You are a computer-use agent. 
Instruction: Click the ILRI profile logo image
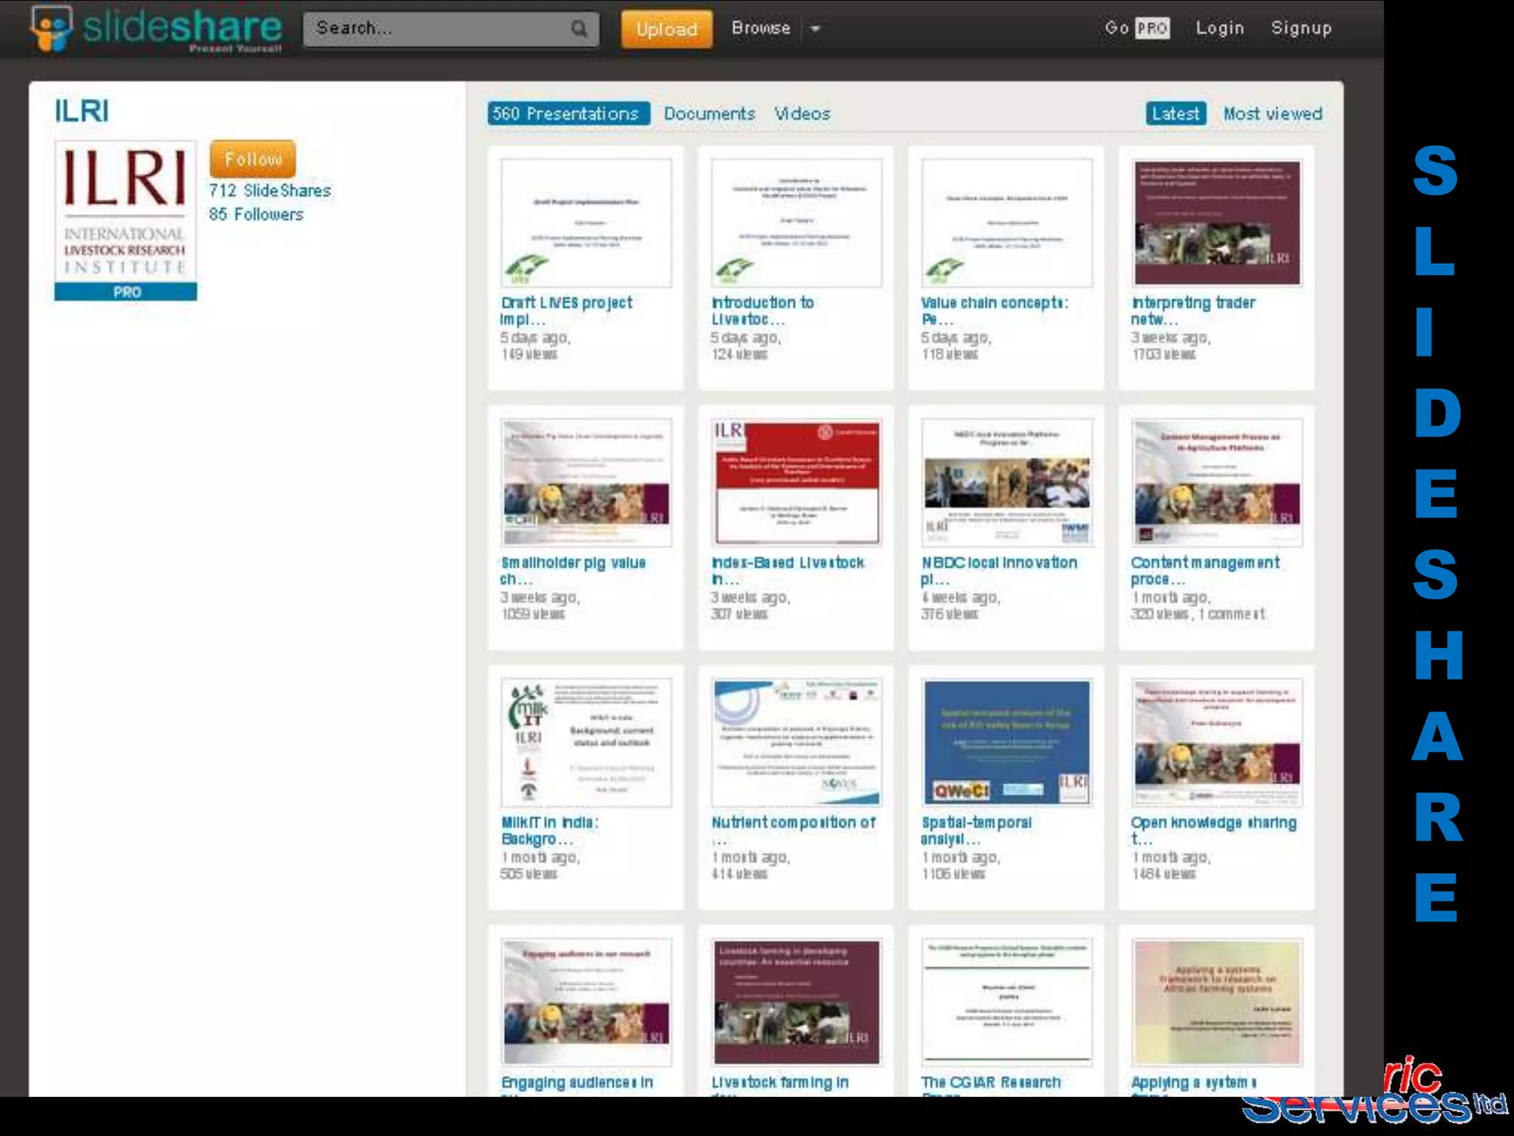pyautogui.click(x=125, y=213)
